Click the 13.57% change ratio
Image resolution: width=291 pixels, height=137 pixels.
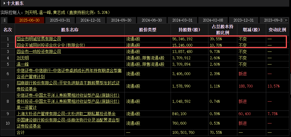coord(274,86)
